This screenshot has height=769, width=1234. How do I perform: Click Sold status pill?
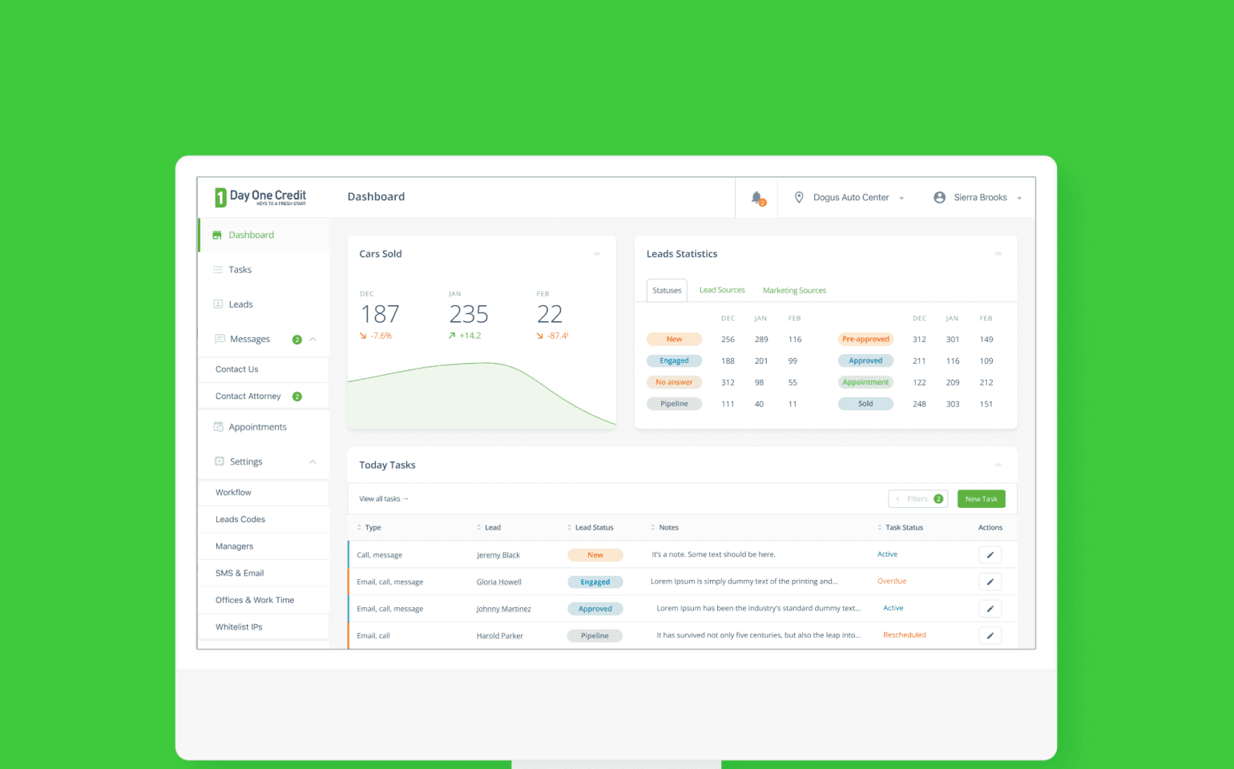865,404
